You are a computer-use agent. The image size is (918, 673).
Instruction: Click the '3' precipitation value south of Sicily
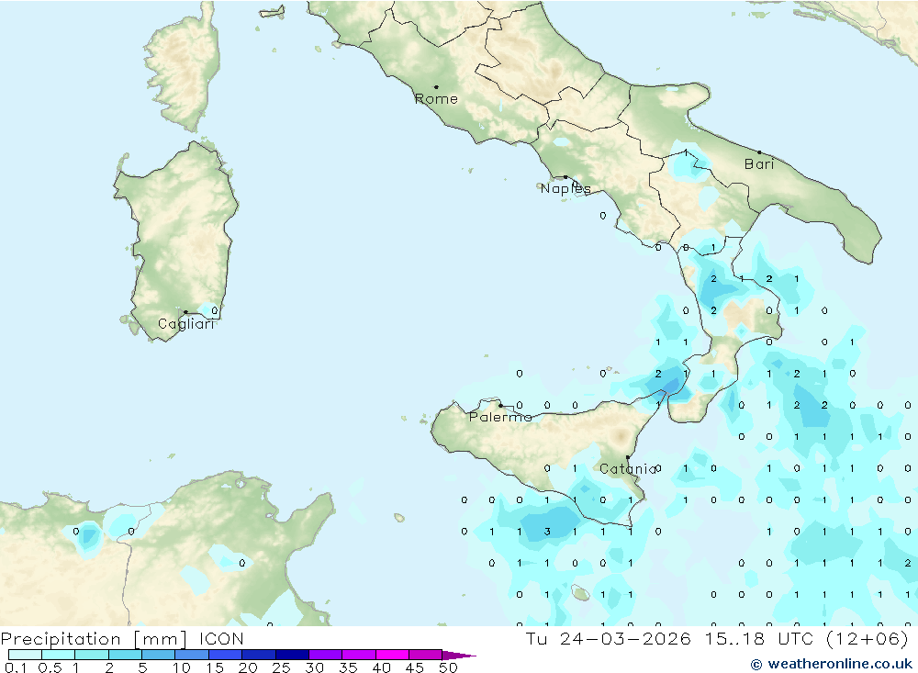pos(547,532)
